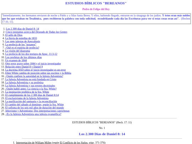
Task: Open 'Jehovismo y Adventismo: Dos interpretaciones caprichosas'
Action: [37, 111]
